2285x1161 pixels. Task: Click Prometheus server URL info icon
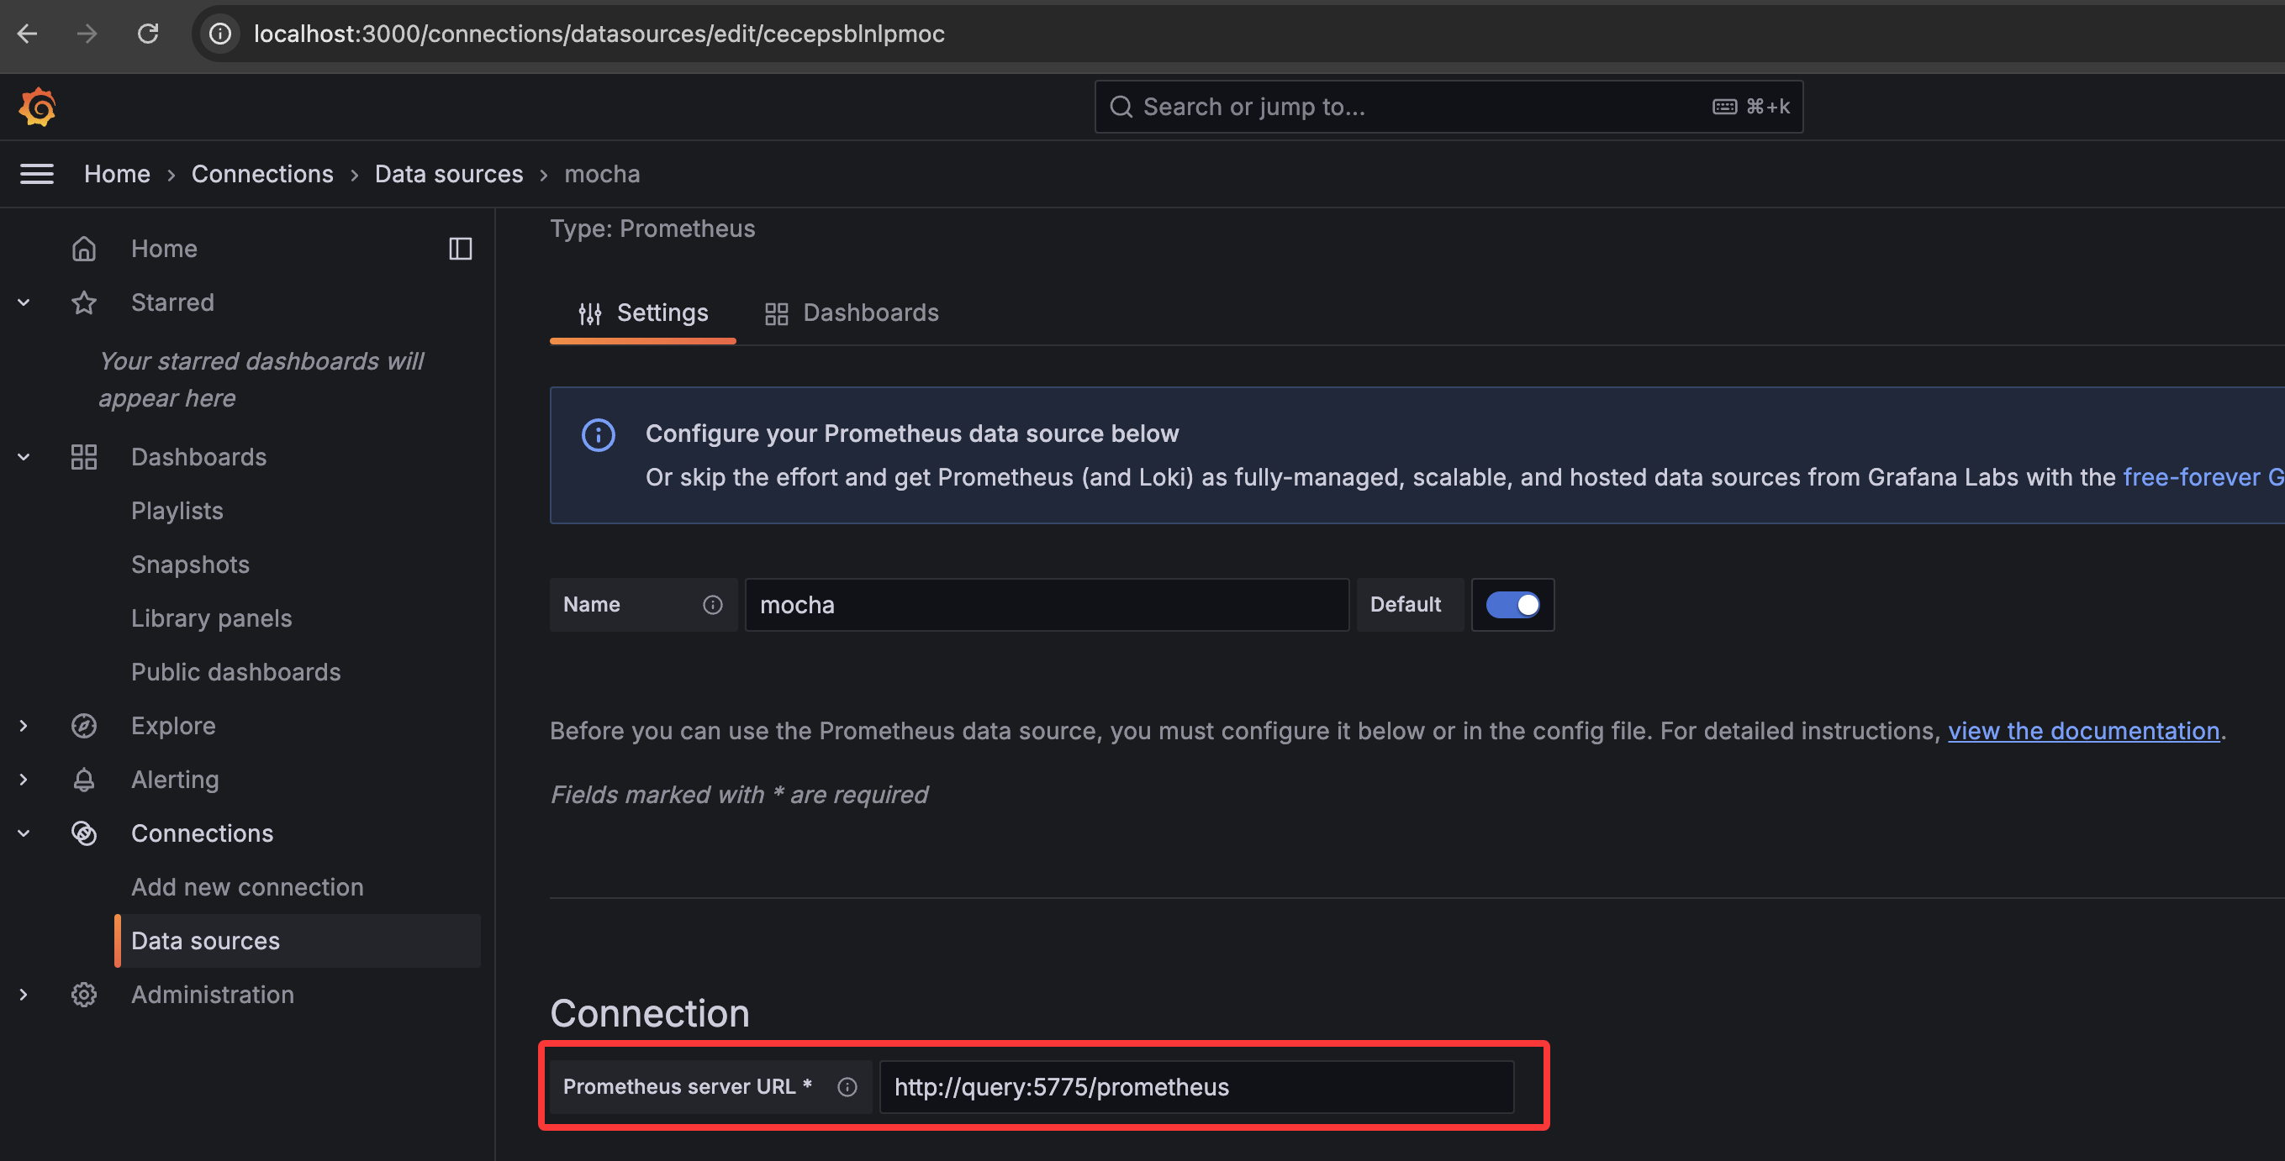847,1086
